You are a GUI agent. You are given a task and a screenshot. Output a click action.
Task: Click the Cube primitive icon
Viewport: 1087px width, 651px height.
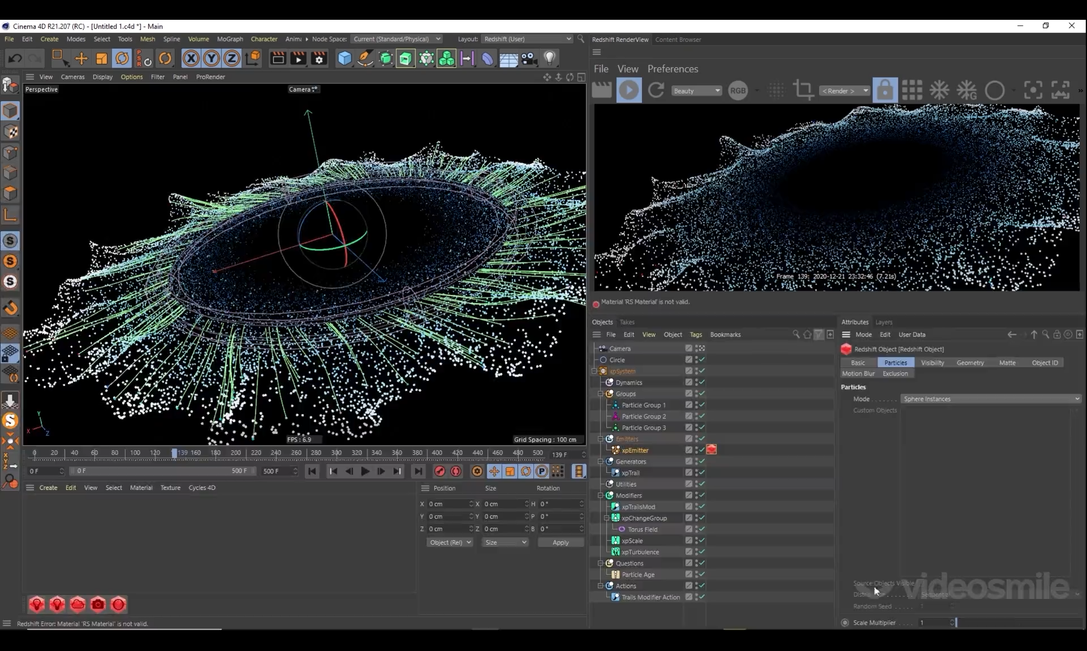click(x=344, y=58)
